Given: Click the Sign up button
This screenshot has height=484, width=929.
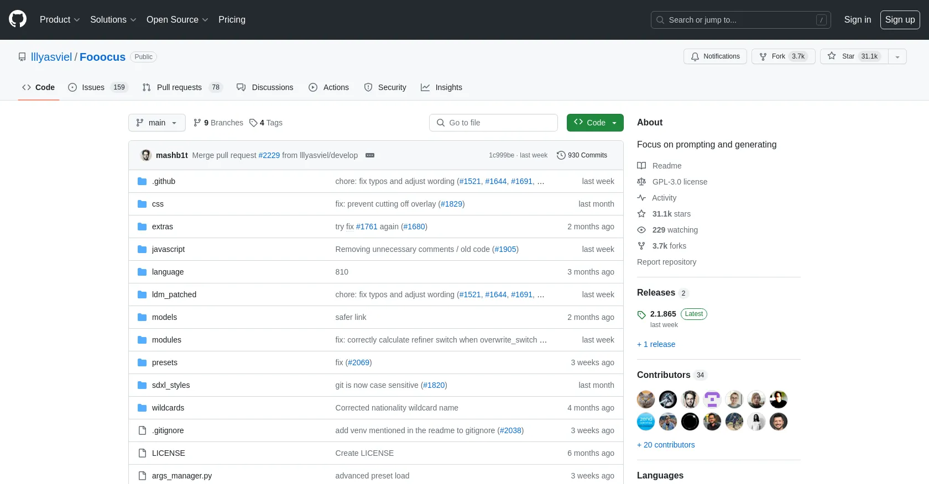Looking at the screenshot, I should [900, 20].
